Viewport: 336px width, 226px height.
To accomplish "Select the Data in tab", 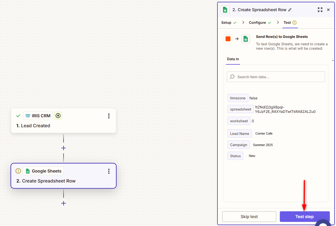I will click(x=233, y=59).
